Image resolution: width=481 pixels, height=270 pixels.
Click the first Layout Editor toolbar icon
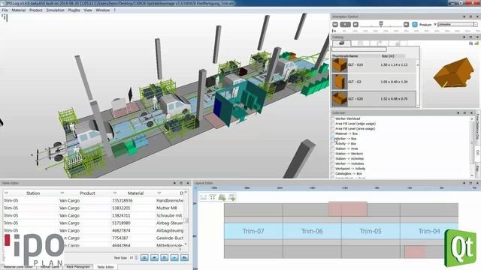pyautogui.click(x=204, y=197)
